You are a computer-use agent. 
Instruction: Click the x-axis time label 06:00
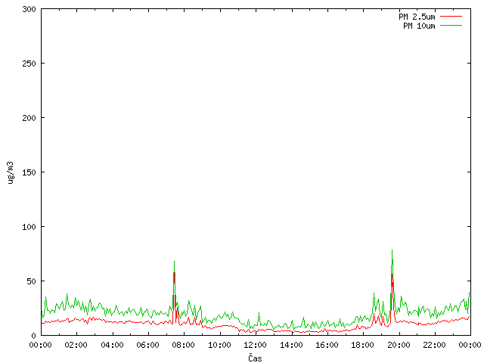[148, 345]
